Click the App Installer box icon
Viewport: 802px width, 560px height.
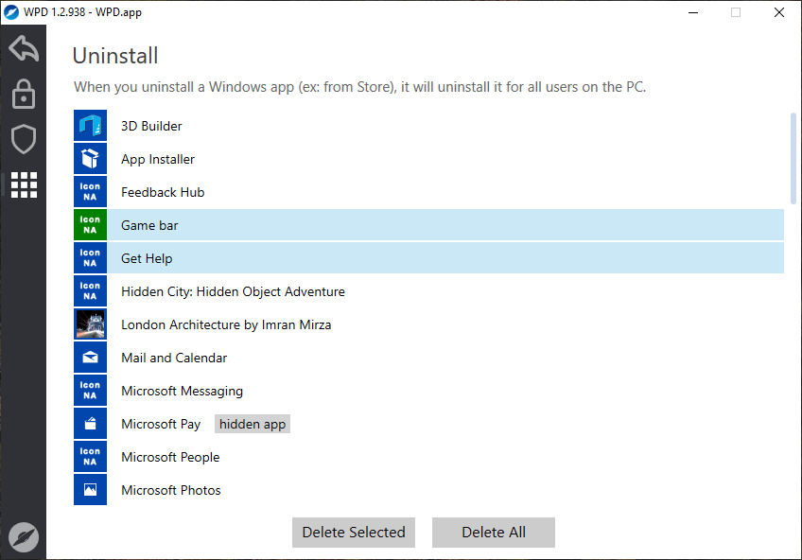coord(90,159)
